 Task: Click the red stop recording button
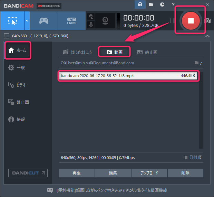click(191, 20)
